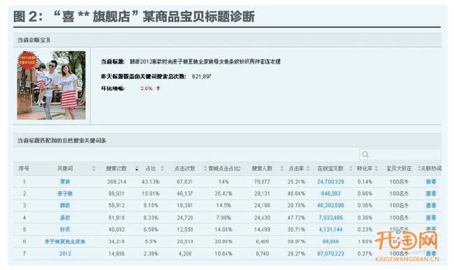Sort using the arrows beside 占比

coord(162,169)
